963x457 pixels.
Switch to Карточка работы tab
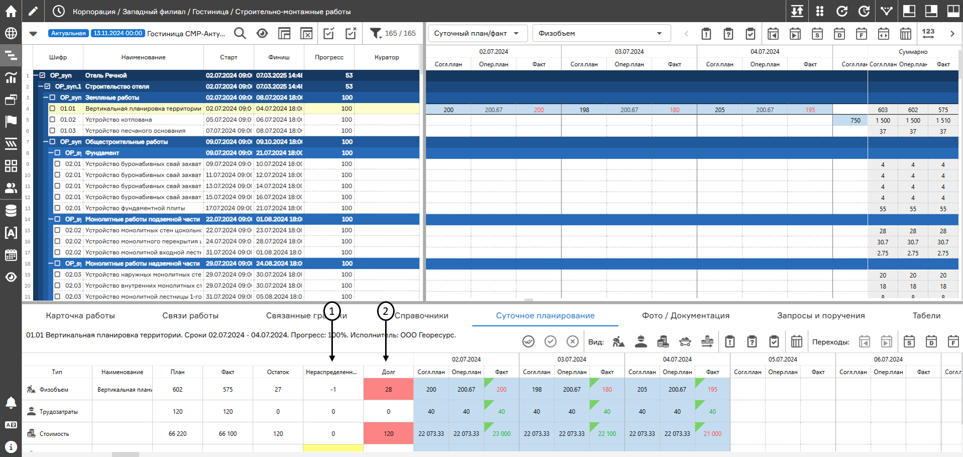[x=80, y=315]
